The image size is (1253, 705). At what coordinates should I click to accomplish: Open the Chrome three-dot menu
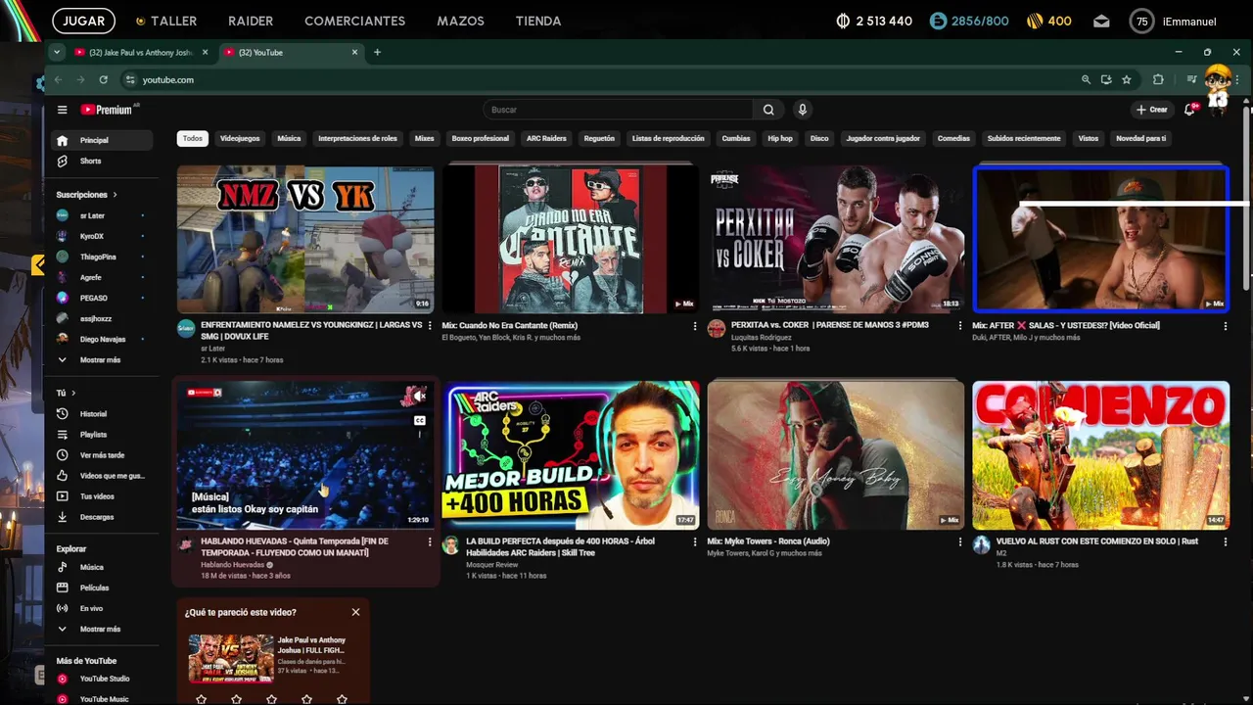[x=1239, y=79]
